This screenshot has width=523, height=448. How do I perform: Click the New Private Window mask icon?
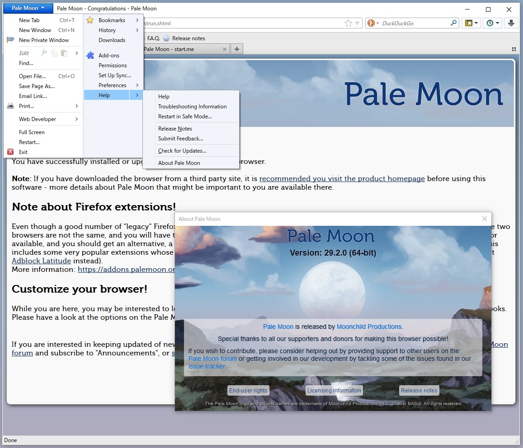[x=10, y=40]
